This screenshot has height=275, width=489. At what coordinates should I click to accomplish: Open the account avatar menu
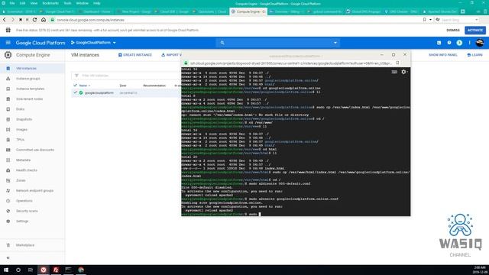tap(480, 43)
